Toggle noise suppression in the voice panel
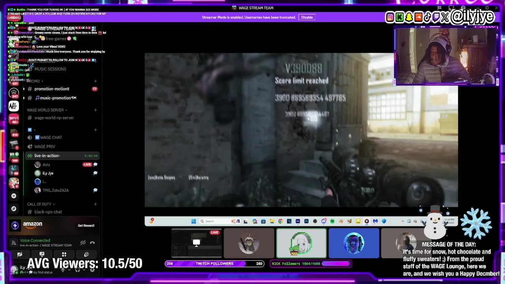The image size is (505, 284). coord(83,243)
